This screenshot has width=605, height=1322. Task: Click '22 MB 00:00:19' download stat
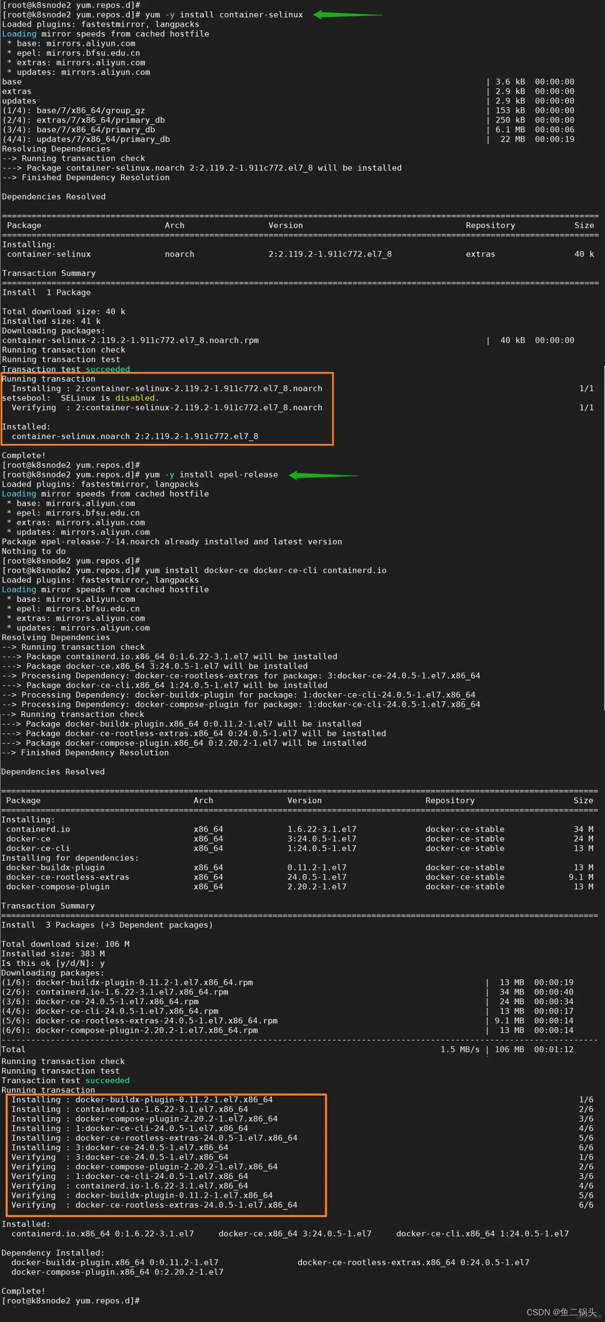(537, 139)
